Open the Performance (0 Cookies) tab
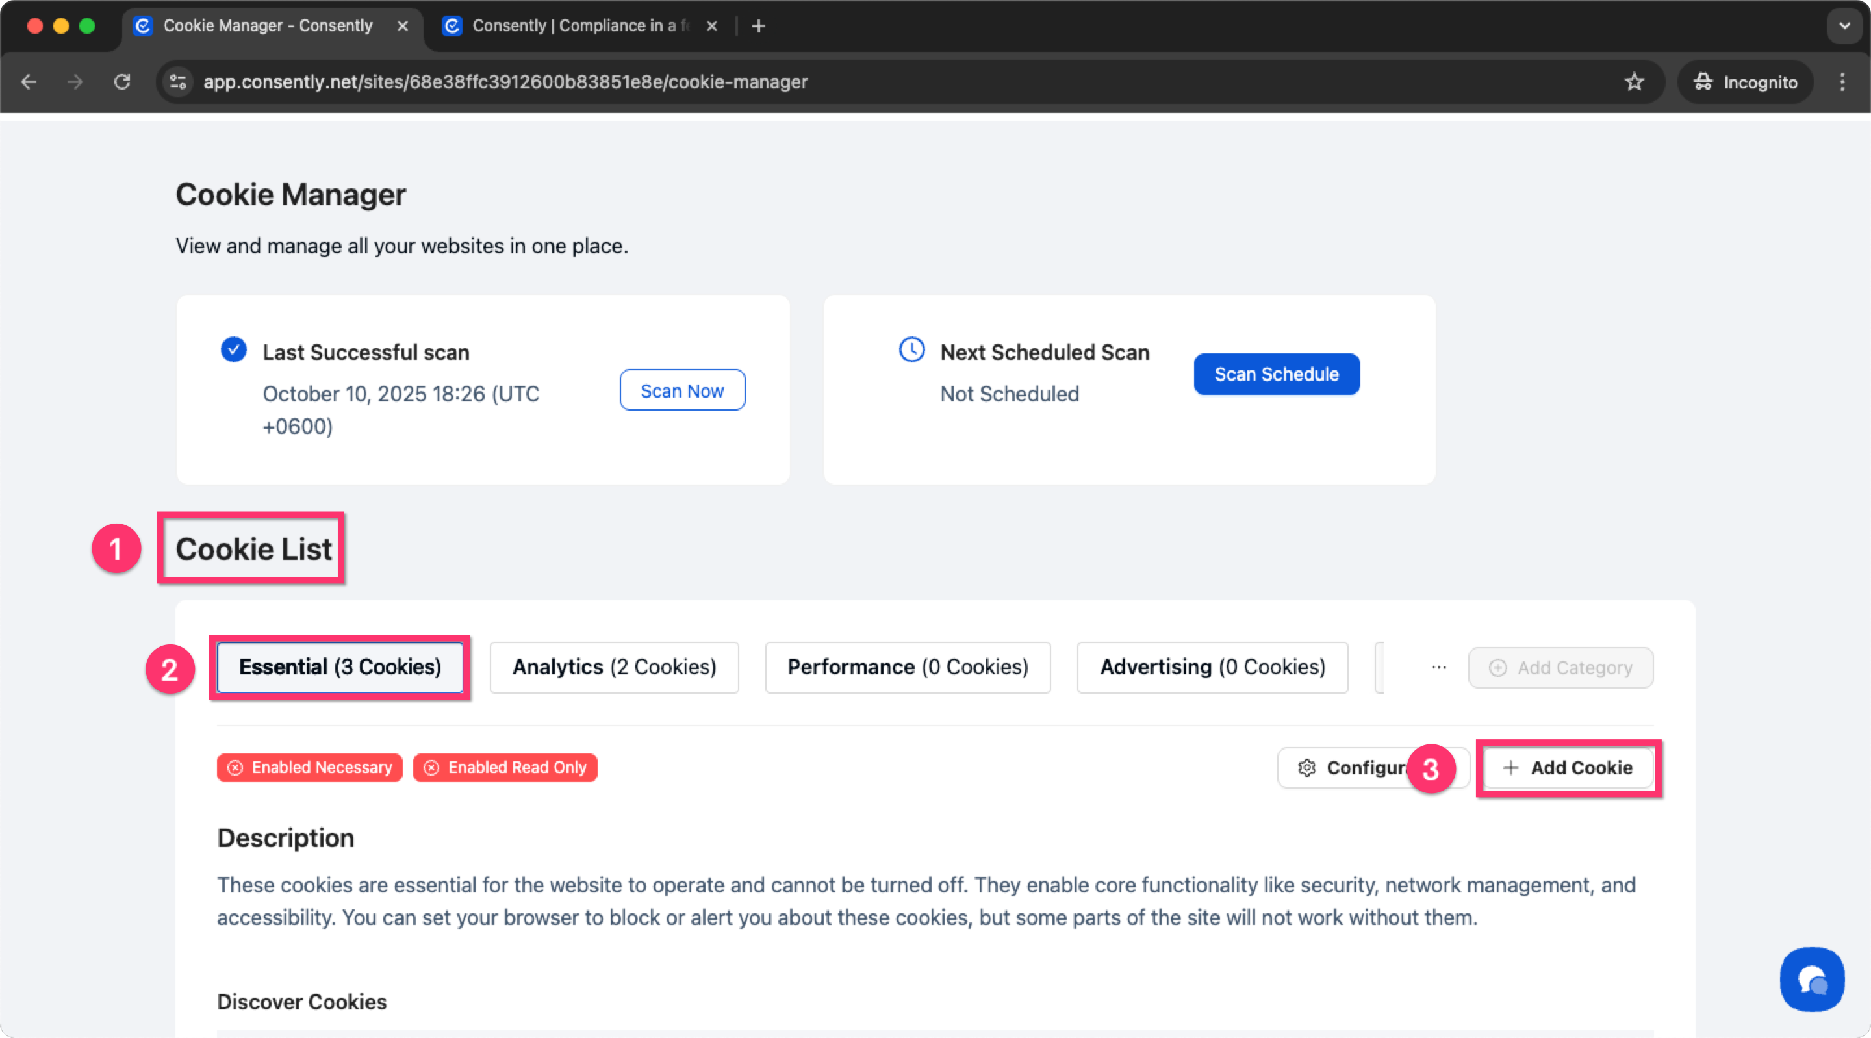This screenshot has height=1038, width=1871. point(907,668)
